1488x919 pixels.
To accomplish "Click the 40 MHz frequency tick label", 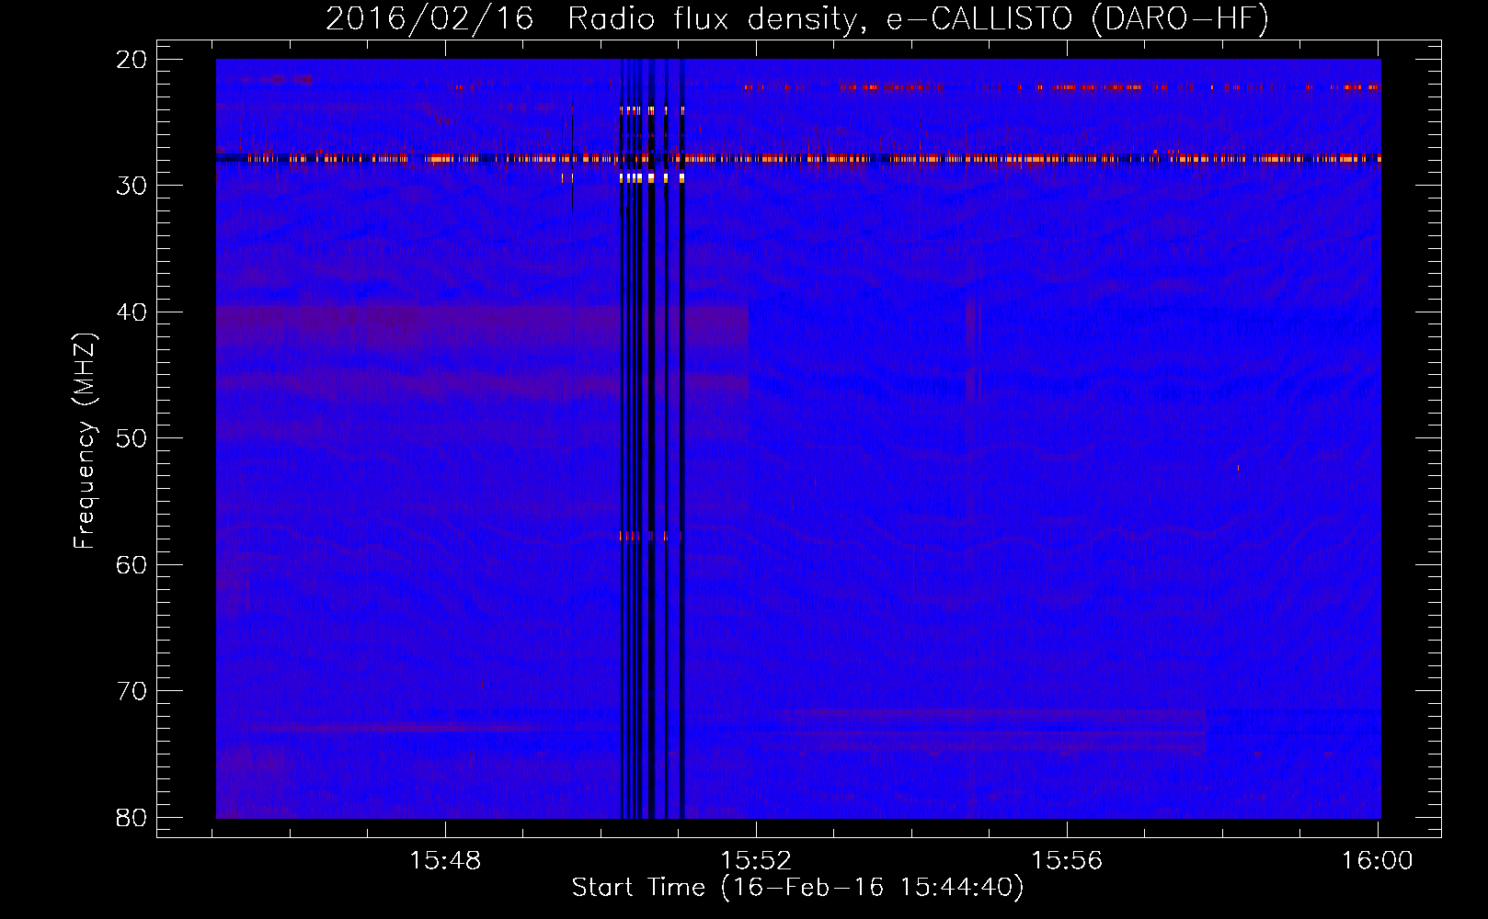I will click(132, 312).
